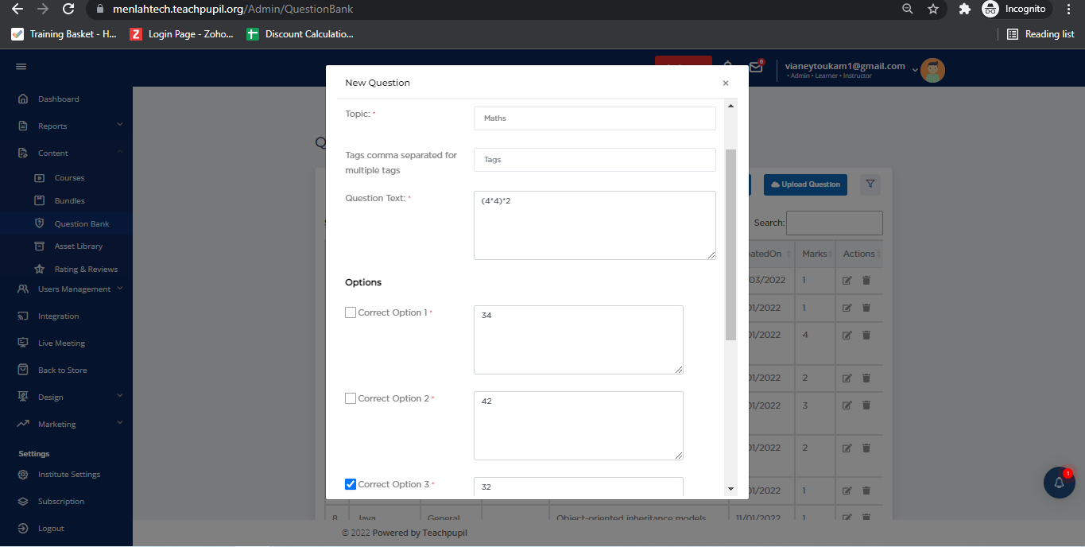Screen dimensions: 1085x547
Task: Click the filter funnel icon
Action: tap(870, 184)
